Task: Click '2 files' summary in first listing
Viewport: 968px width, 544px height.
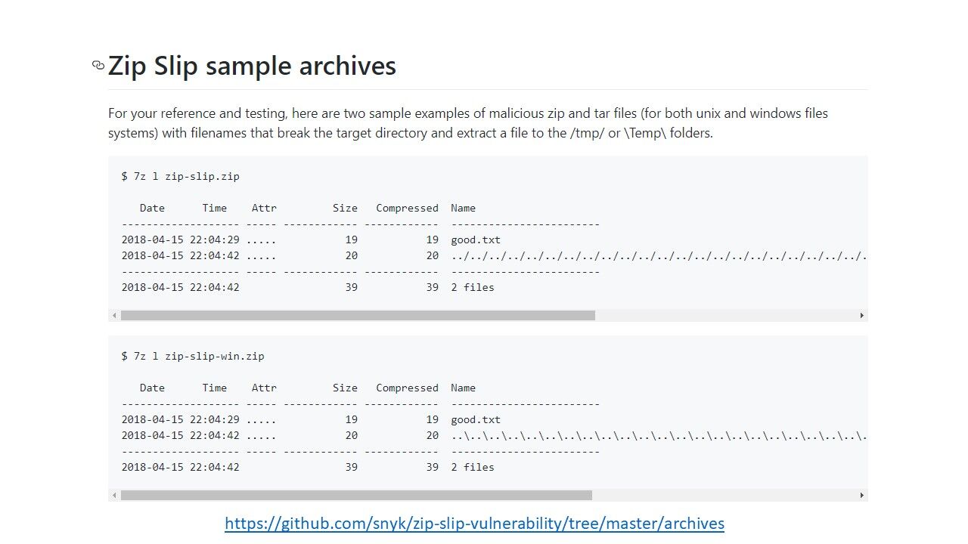Action: [x=473, y=287]
